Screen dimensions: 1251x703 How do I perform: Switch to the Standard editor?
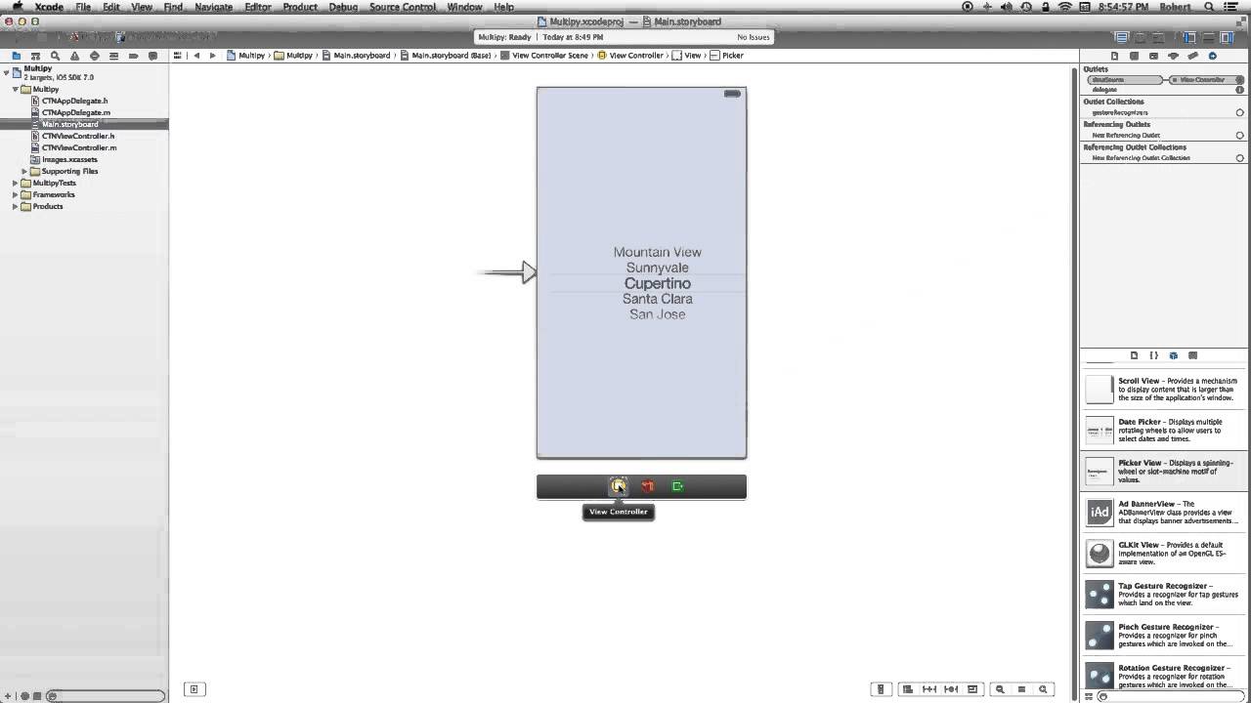coord(1122,37)
